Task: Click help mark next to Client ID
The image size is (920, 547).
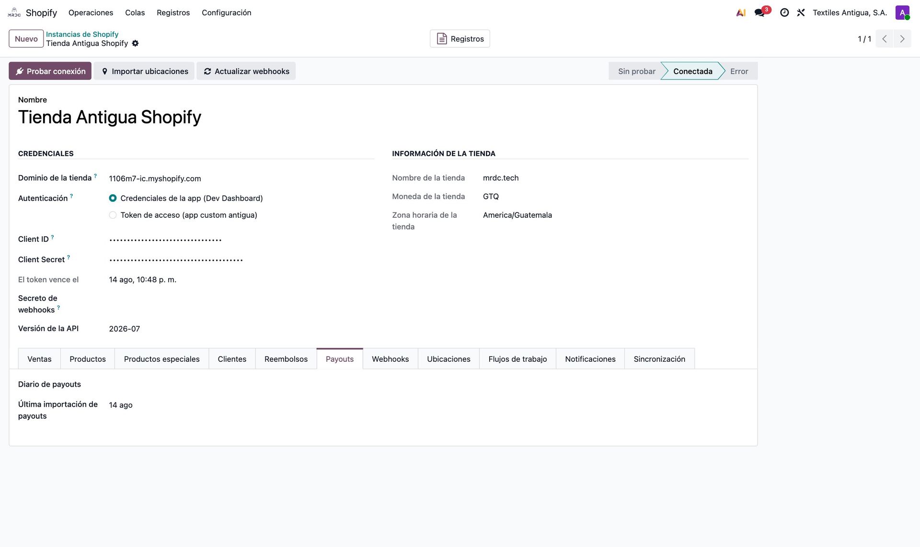Action: click(x=52, y=237)
